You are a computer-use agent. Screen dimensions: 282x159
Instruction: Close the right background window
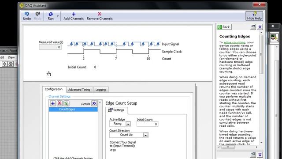(273, 26)
